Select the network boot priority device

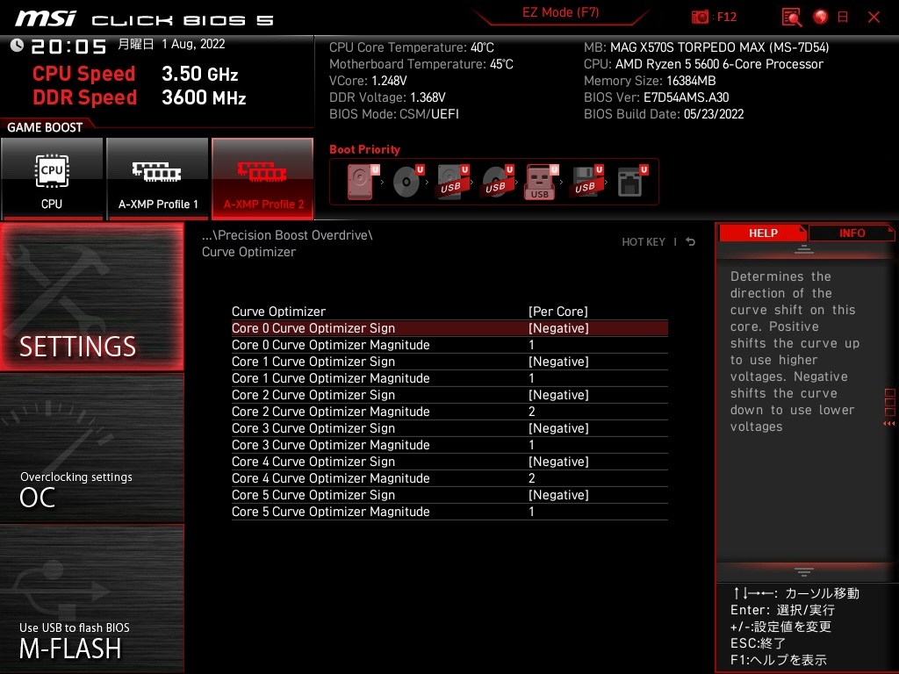[632, 182]
